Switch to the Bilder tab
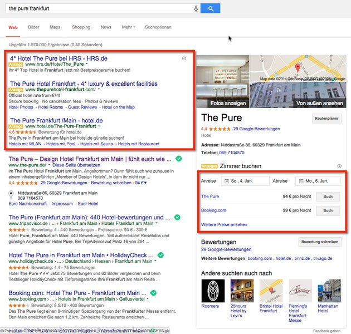The image size is (351, 334). (x=33, y=27)
